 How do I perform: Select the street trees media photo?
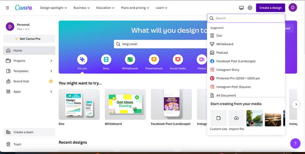(254, 118)
